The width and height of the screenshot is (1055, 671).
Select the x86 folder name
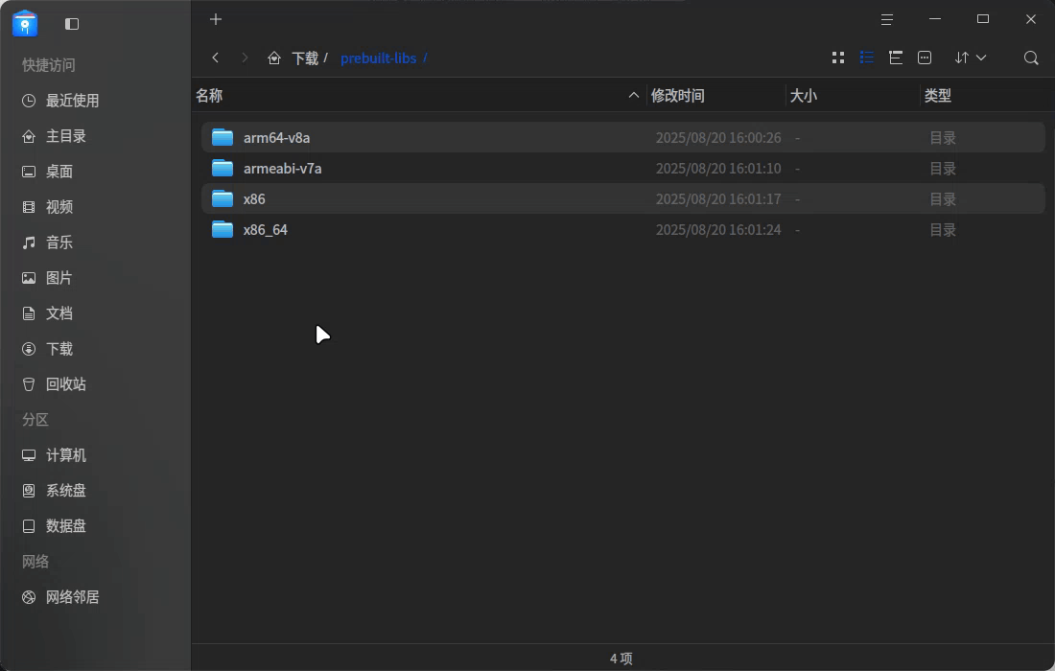(254, 199)
